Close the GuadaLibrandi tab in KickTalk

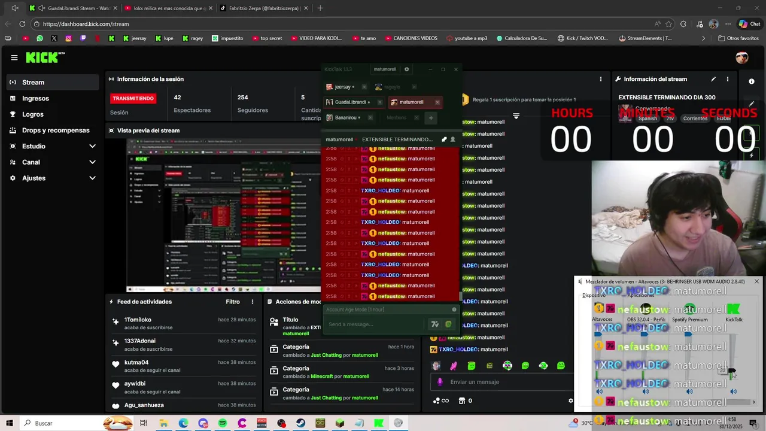coord(379,102)
